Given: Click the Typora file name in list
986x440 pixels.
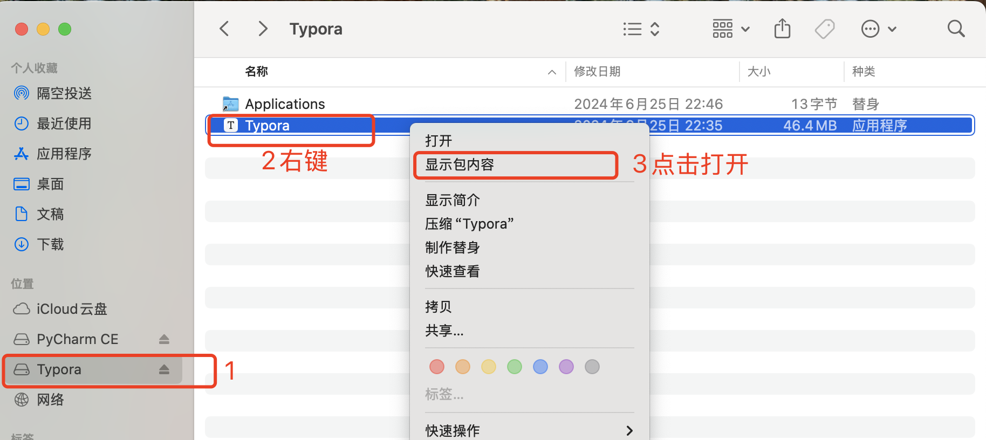Looking at the screenshot, I should click(267, 126).
